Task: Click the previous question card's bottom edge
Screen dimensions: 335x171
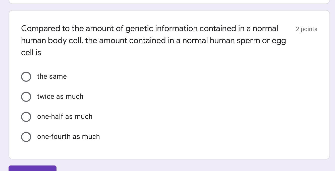Action: click(169, 3)
